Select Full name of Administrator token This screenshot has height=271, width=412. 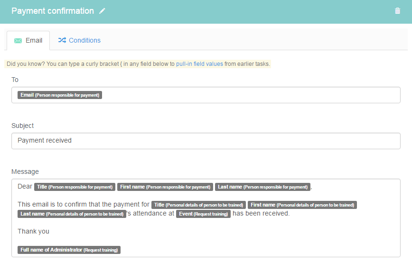69,250
